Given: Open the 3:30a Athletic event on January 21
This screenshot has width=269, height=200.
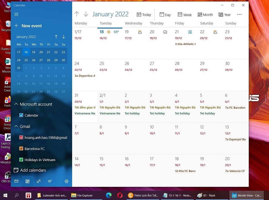Looking at the screenshot, I should click(x=185, y=44).
